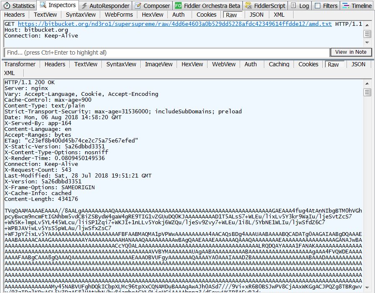The width and height of the screenshot is (375, 293).
Task: Click the 'HTTP/1.1 200 OK' status line
Action: pos(30,83)
